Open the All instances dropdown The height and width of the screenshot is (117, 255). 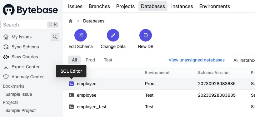click(x=242, y=60)
